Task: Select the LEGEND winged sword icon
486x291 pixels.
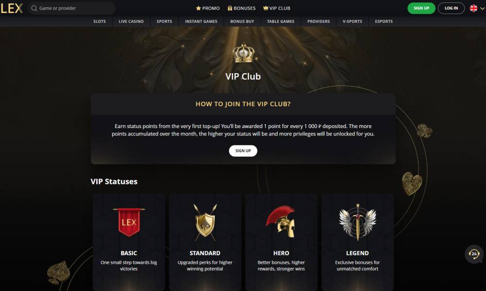Action: coord(357,222)
